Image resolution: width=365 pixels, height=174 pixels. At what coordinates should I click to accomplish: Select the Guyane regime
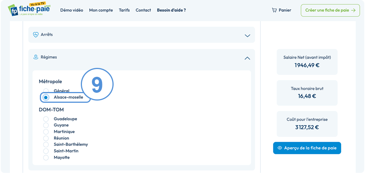point(46,125)
